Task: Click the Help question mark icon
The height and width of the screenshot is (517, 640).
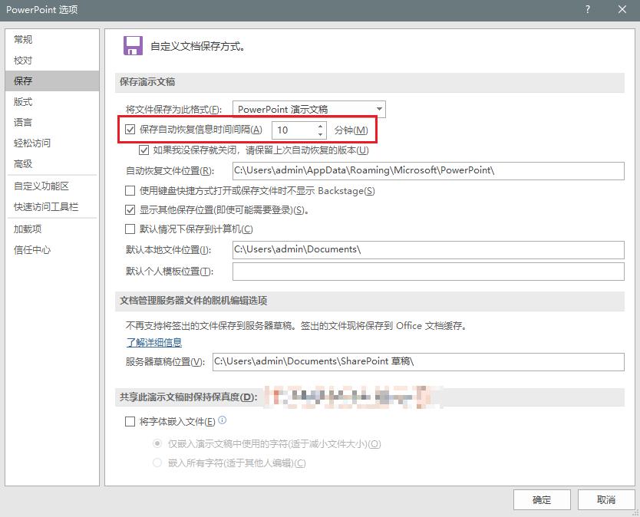Action: [x=587, y=10]
